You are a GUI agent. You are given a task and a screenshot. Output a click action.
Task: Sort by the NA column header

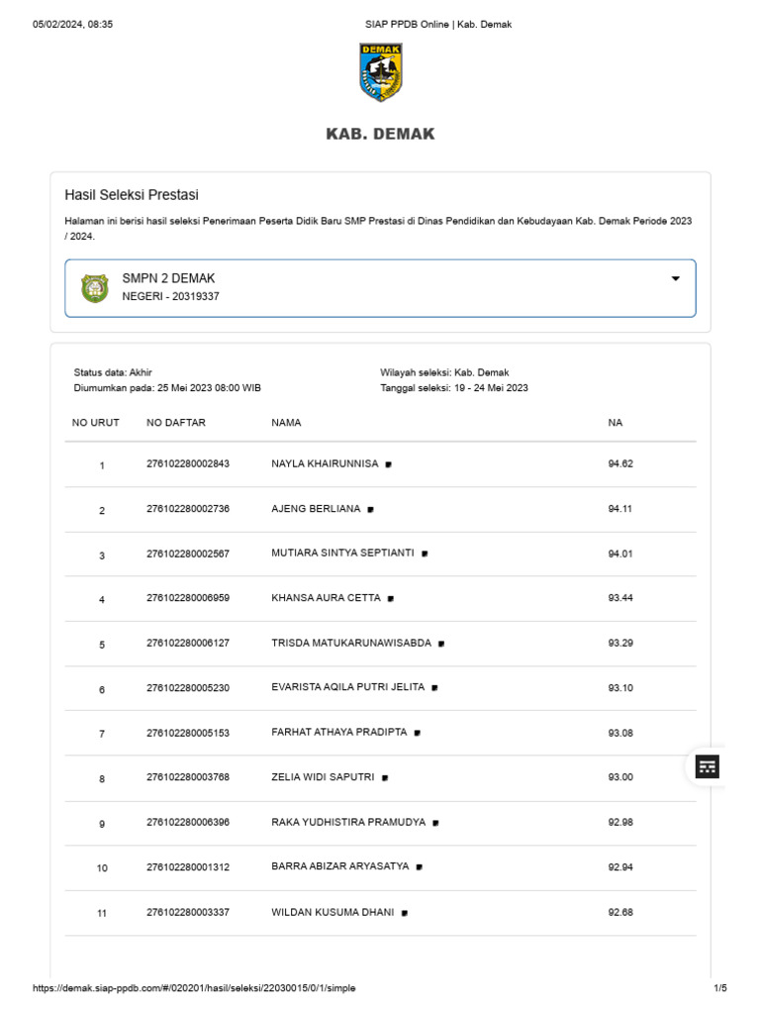click(616, 423)
